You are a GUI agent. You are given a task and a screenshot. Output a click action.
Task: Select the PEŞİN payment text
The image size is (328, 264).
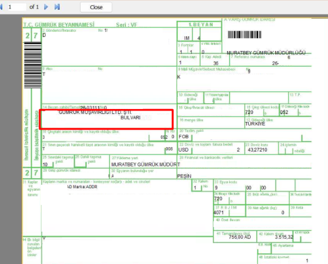click(184, 176)
